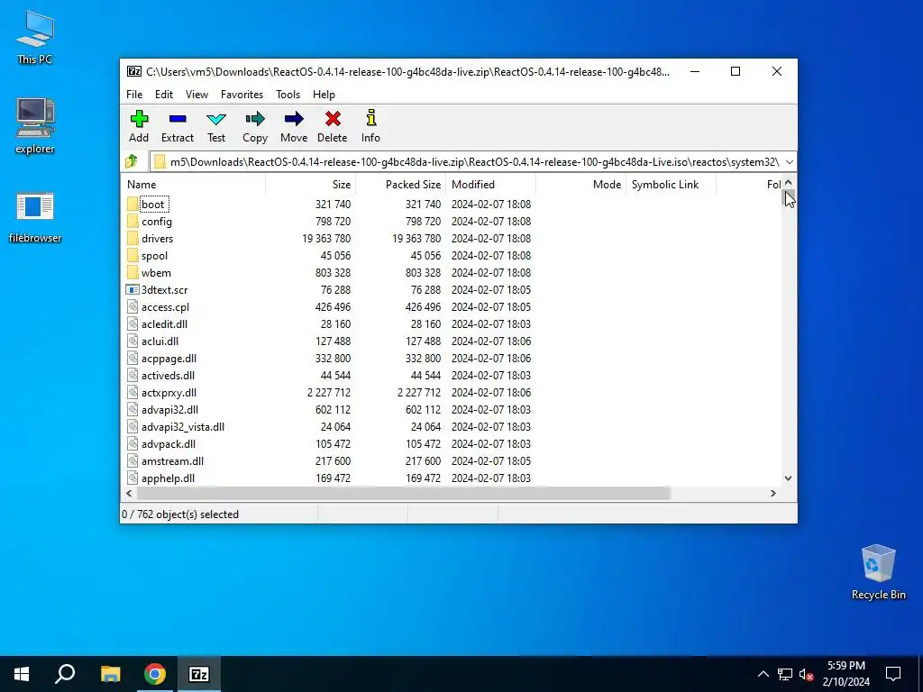
Task: Select the advapi32_vista.dll file row
Action: 329,426
